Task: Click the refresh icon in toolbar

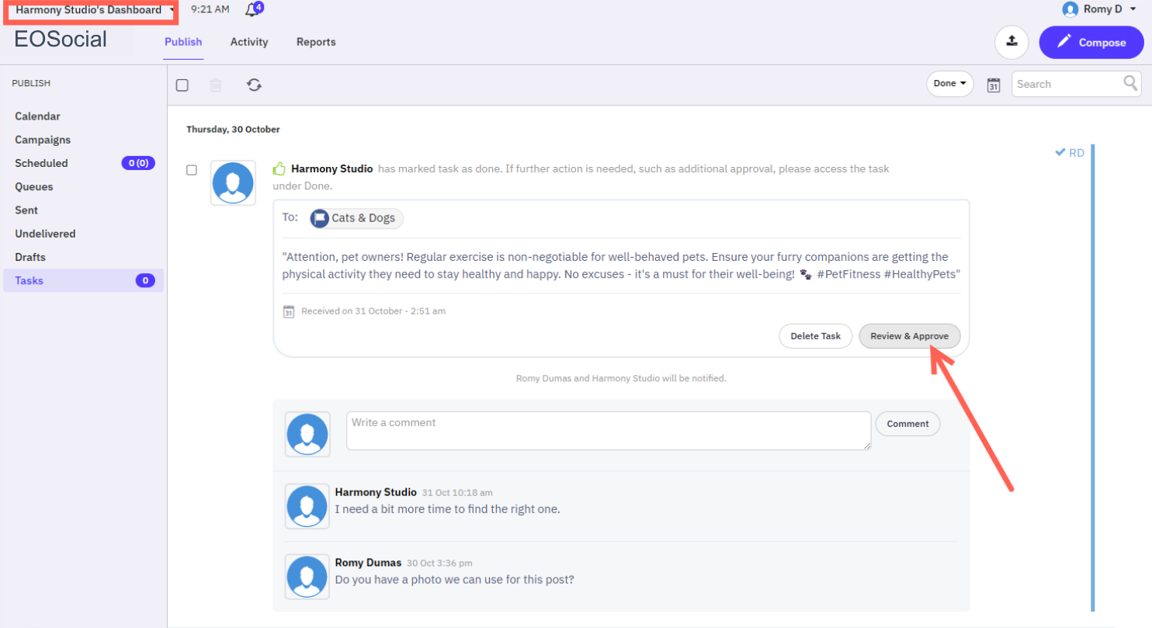Action: point(254,85)
